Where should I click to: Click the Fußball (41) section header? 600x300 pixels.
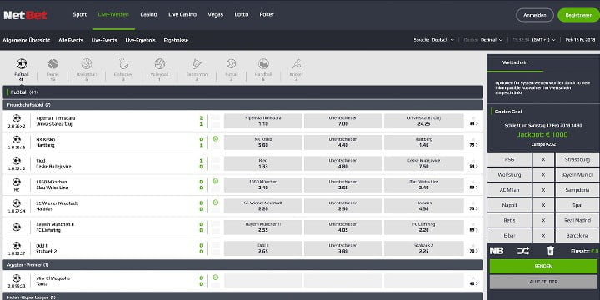coord(242,92)
